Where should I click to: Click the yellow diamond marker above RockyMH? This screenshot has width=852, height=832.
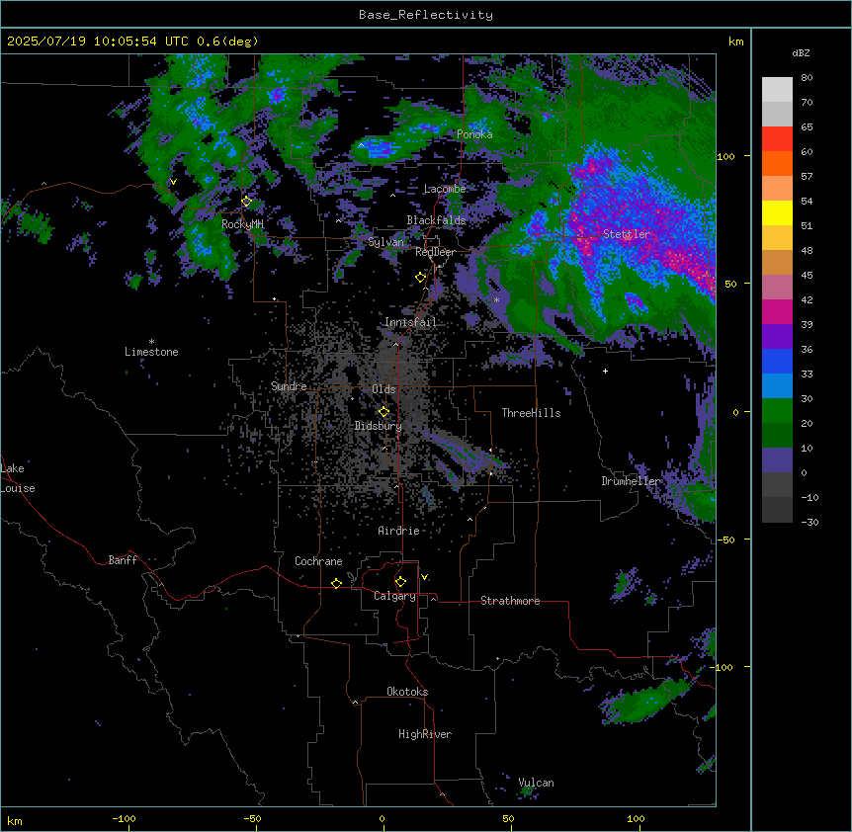[x=246, y=202]
